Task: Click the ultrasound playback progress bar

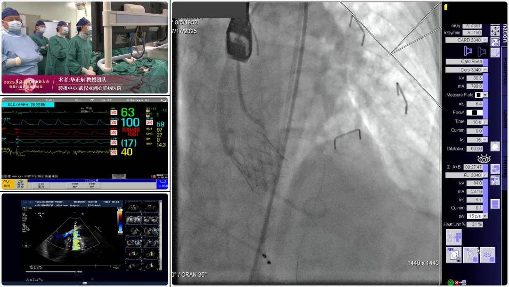Action: click(50, 272)
